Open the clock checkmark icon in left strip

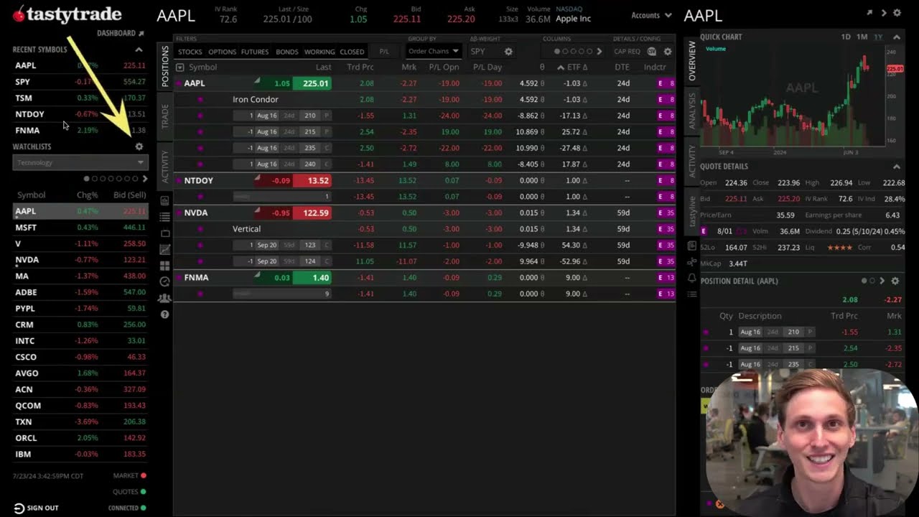click(x=164, y=281)
